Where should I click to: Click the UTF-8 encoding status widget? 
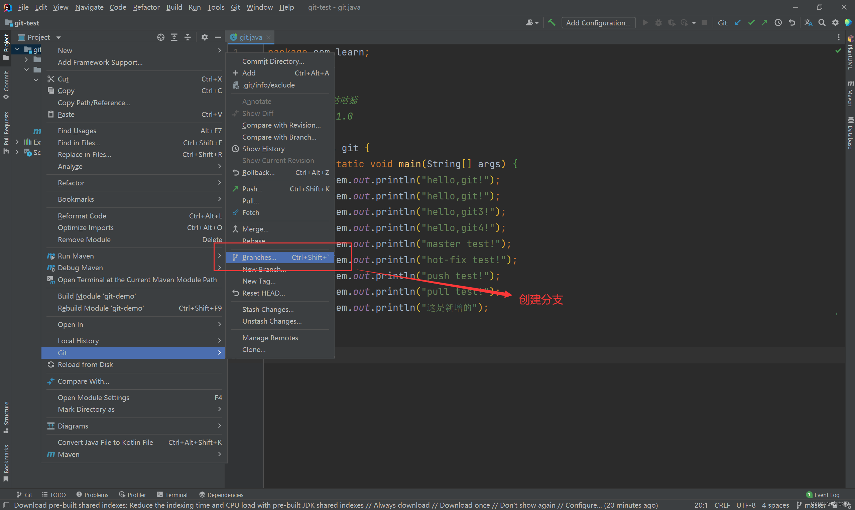pyautogui.click(x=746, y=505)
